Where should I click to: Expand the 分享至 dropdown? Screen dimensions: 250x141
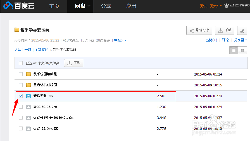point(241,40)
